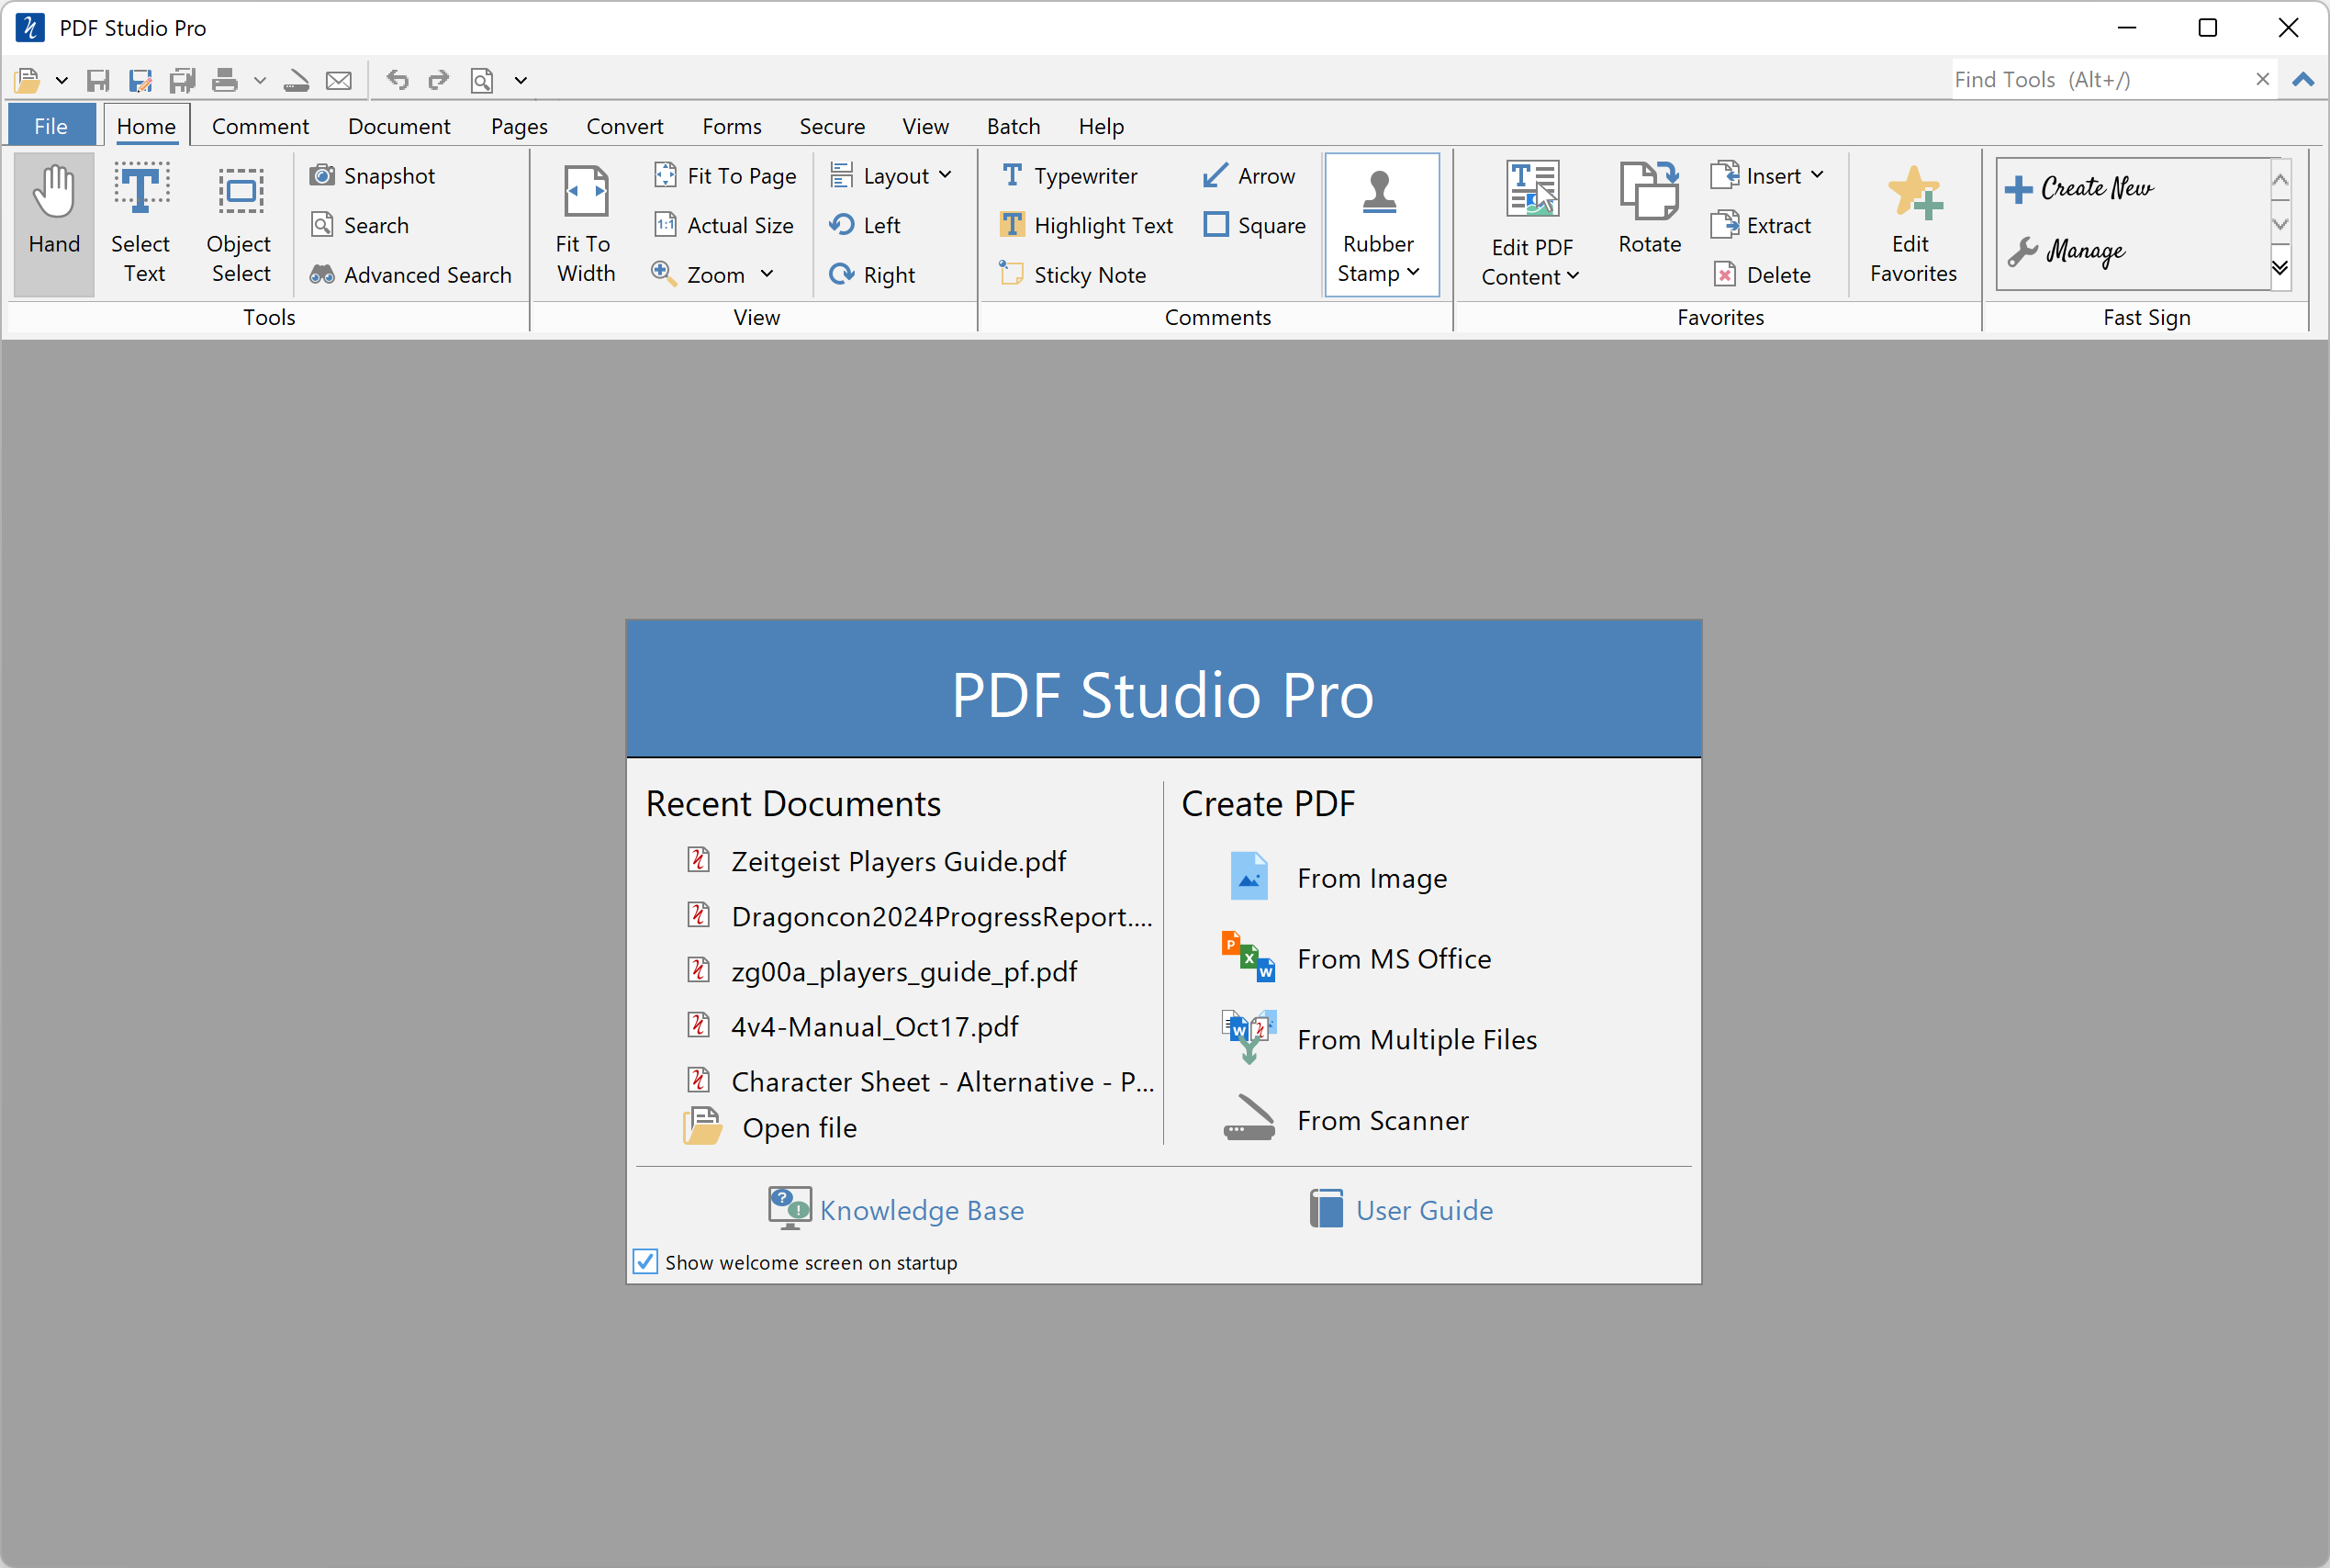Take a Snapshot of the page
This screenshot has width=2330, height=1568.
tap(374, 175)
